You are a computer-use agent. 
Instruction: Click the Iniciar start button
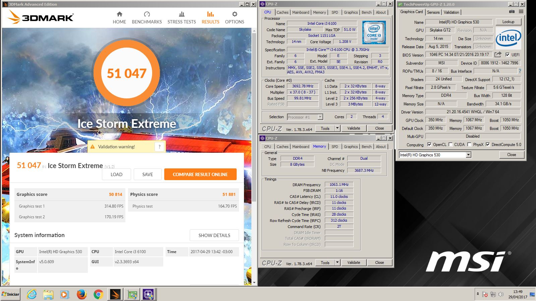[10, 294]
